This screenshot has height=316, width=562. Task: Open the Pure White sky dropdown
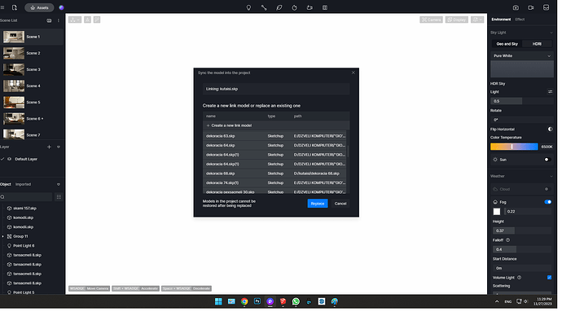click(x=522, y=56)
